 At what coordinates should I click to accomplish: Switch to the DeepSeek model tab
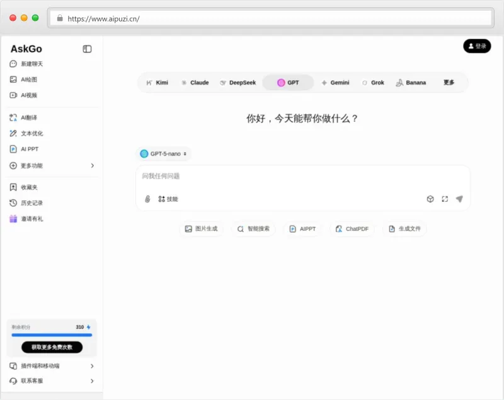[x=238, y=83]
